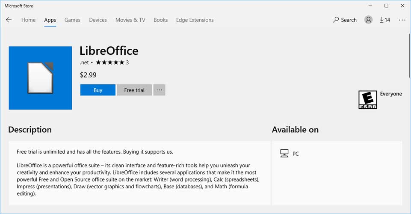Open the Games tab
Image resolution: width=411 pixels, height=214 pixels.
pyautogui.click(x=72, y=20)
